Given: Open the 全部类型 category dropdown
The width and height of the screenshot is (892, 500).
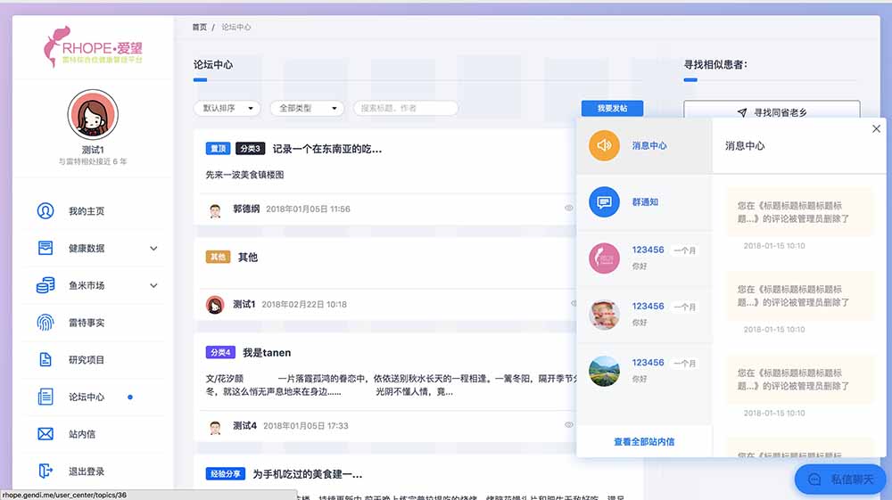Looking at the screenshot, I should (306, 108).
